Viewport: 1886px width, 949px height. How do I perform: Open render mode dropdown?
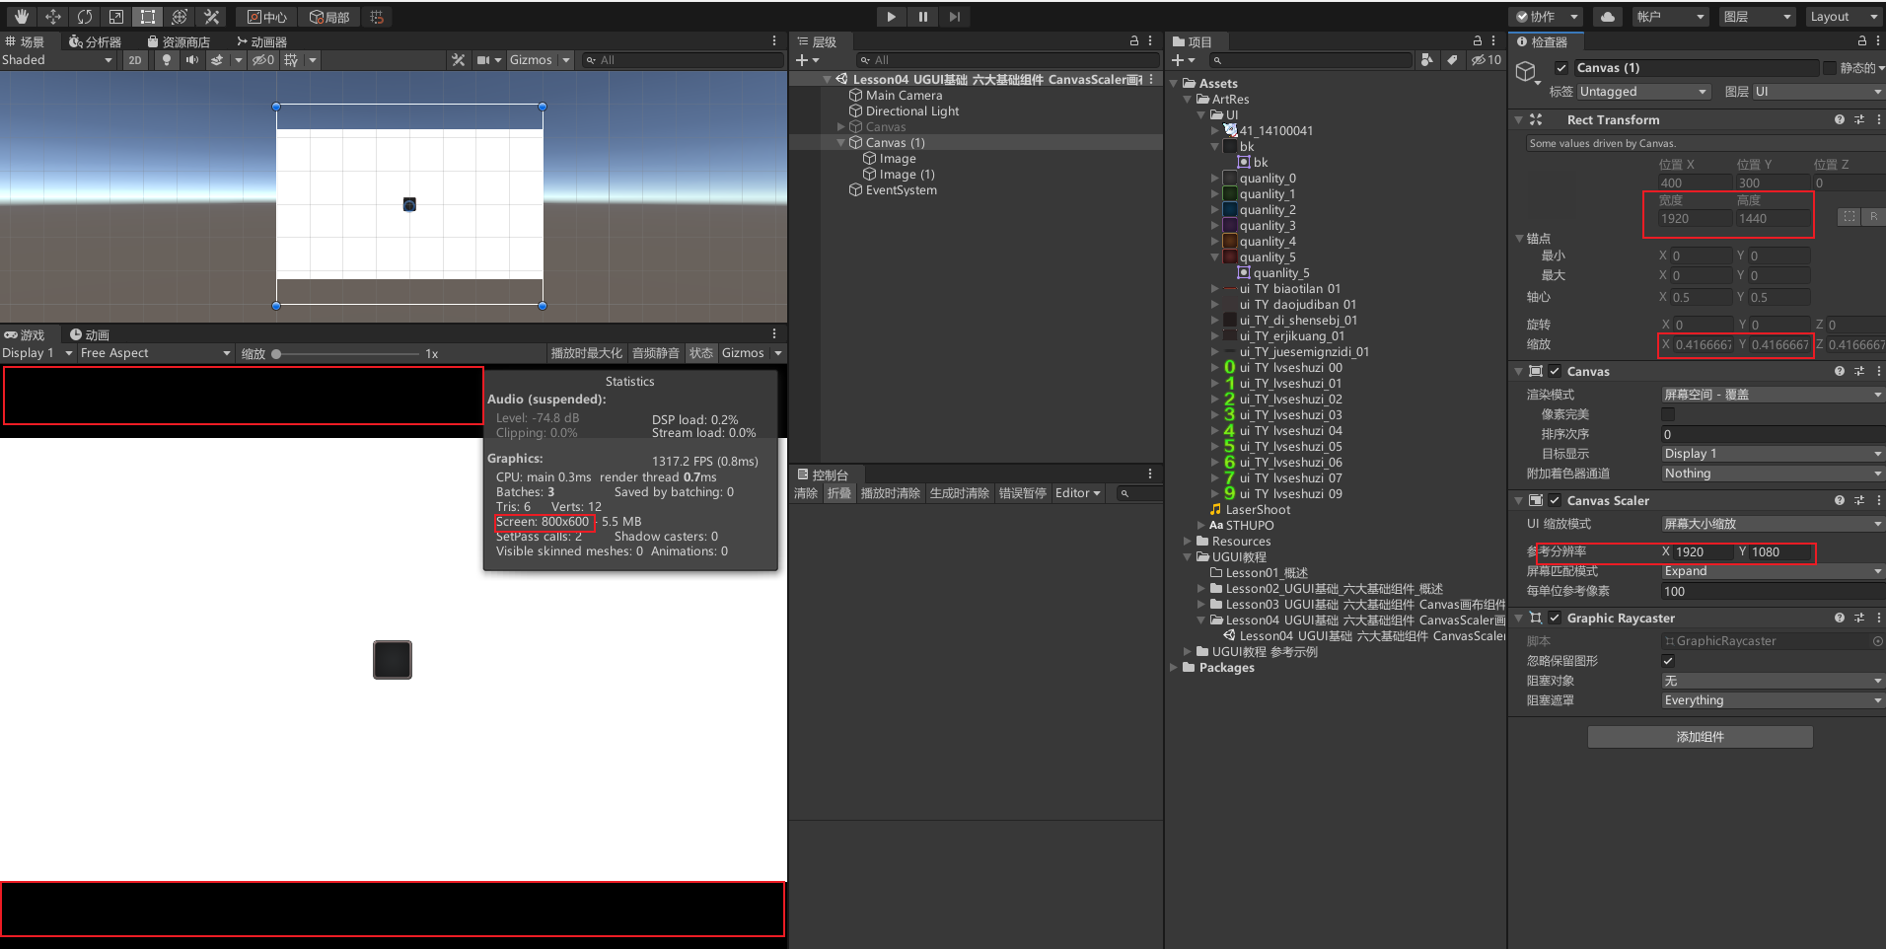[x=1773, y=395]
